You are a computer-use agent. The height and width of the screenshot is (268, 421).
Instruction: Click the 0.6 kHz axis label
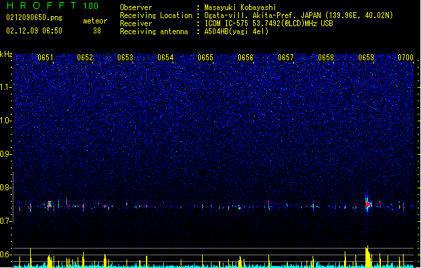click(5, 255)
